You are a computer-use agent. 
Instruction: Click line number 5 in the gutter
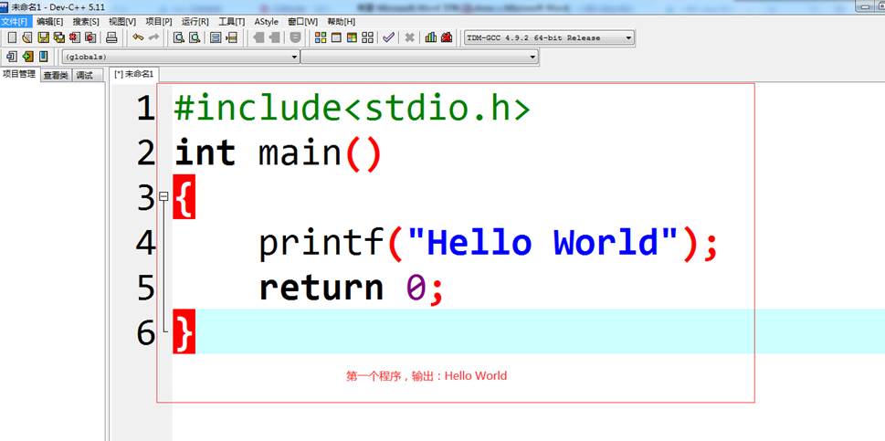coord(145,288)
